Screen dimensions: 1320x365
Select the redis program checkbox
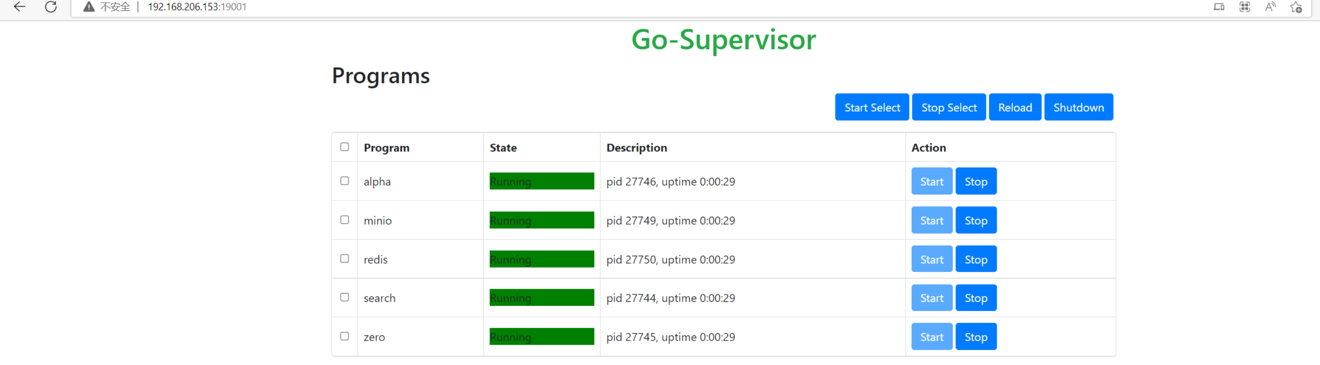click(344, 259)
